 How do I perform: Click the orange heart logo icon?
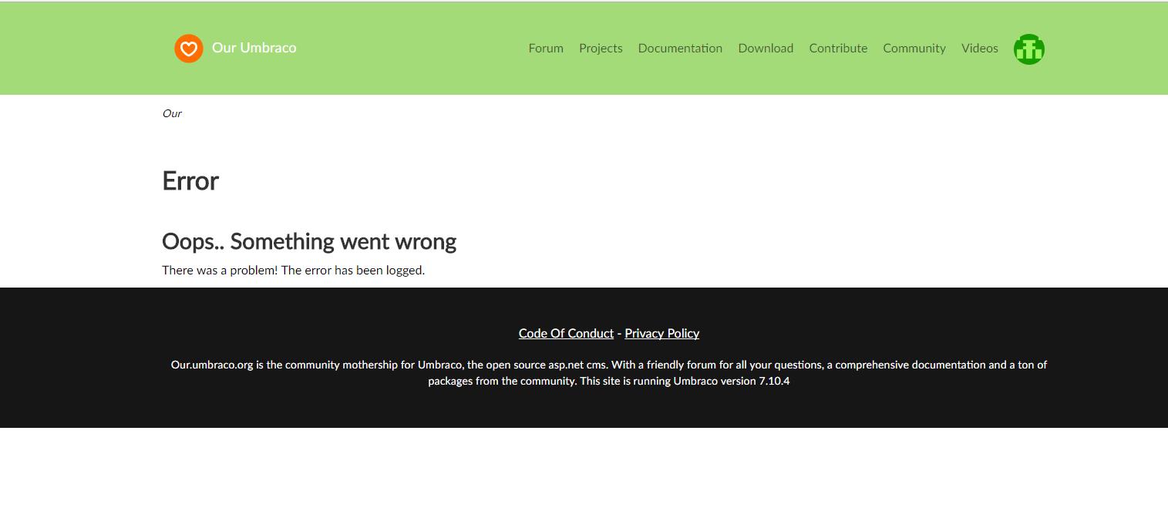189,49
